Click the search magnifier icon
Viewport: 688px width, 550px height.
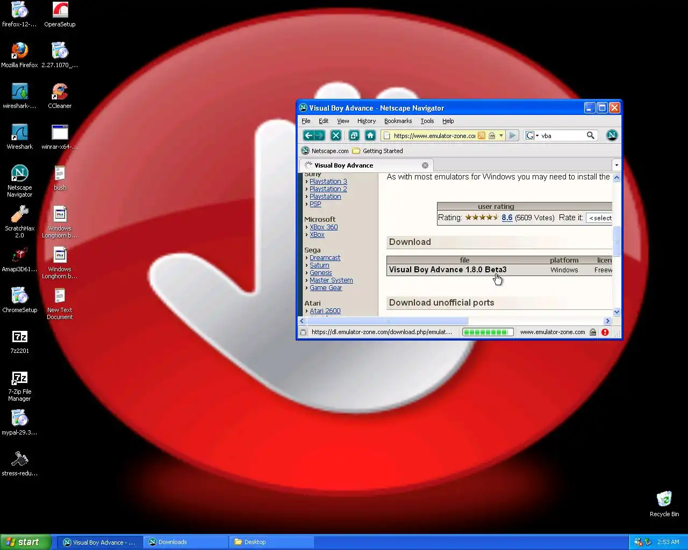590,135
